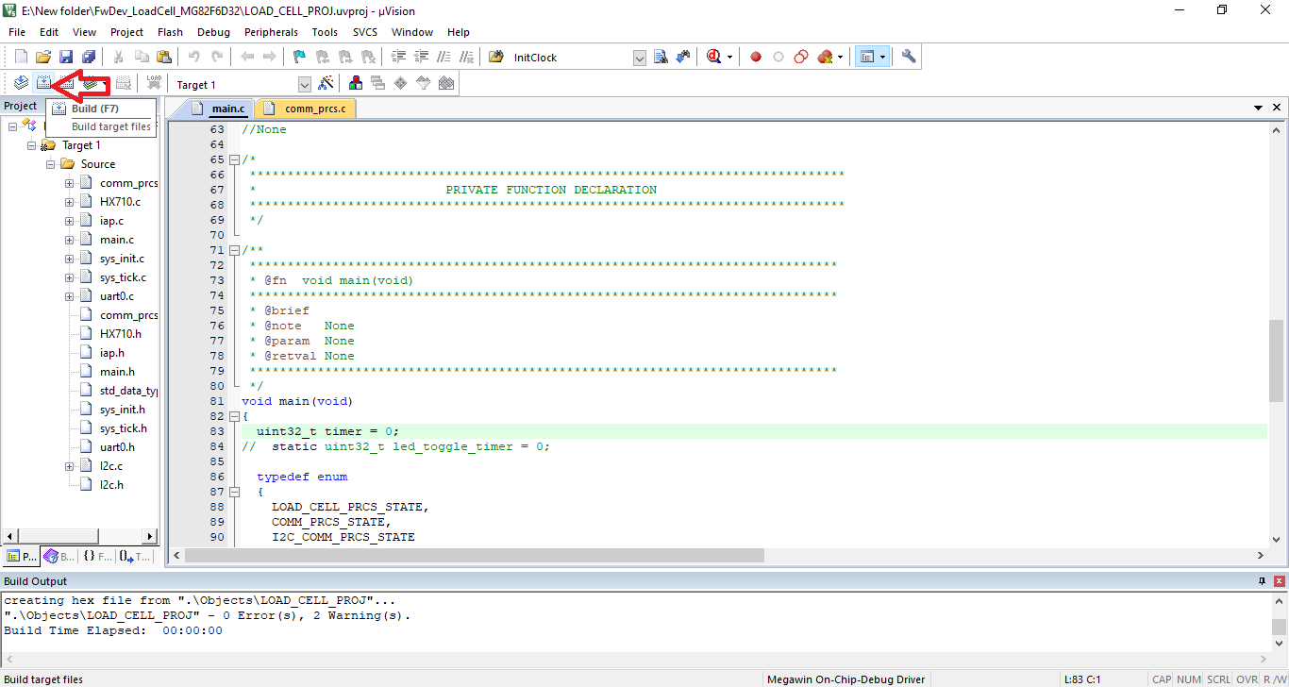This screenshot has width=1289, height=687.
Task: Open the Project menu
Action: click(x=126, y=32)
